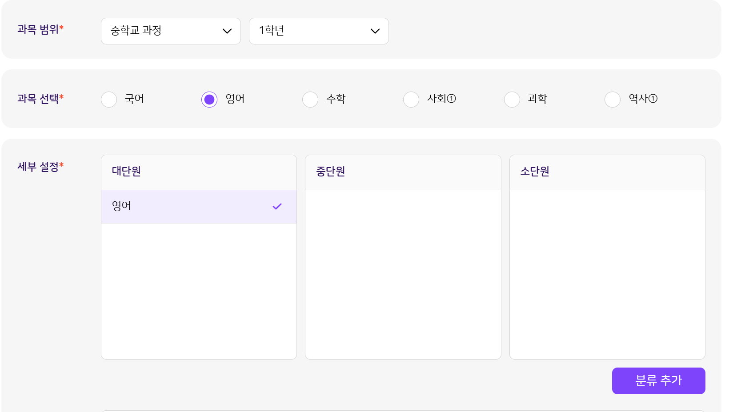Expand the 1학년 grade dropdown
This screenshot has height=412, width=733.
click(318, 31)
